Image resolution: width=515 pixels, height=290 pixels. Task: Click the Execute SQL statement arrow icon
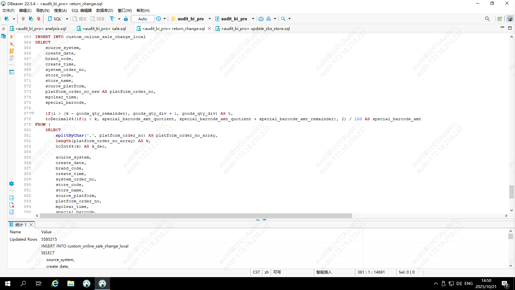click(x=12, y=37)
